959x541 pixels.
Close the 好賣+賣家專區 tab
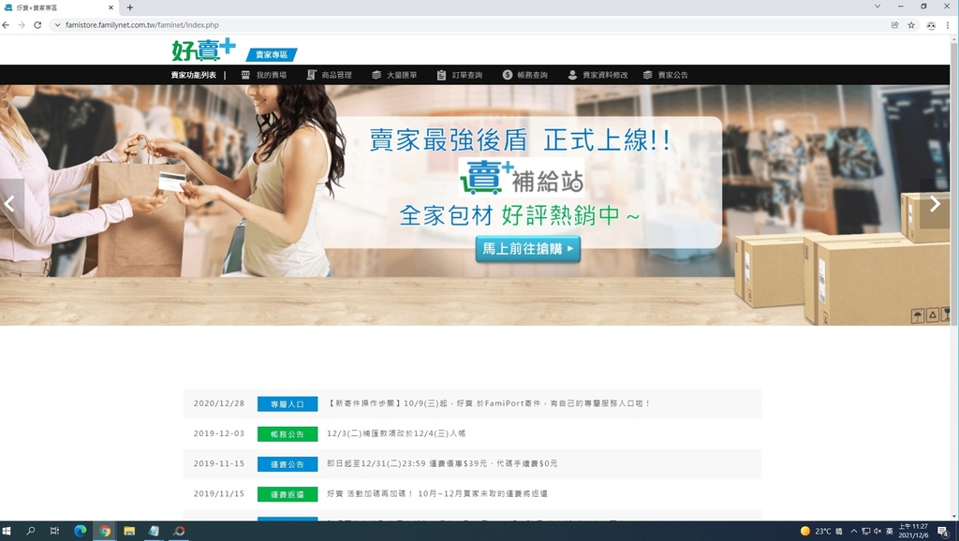pyautogui.click(x=111, y=7)
